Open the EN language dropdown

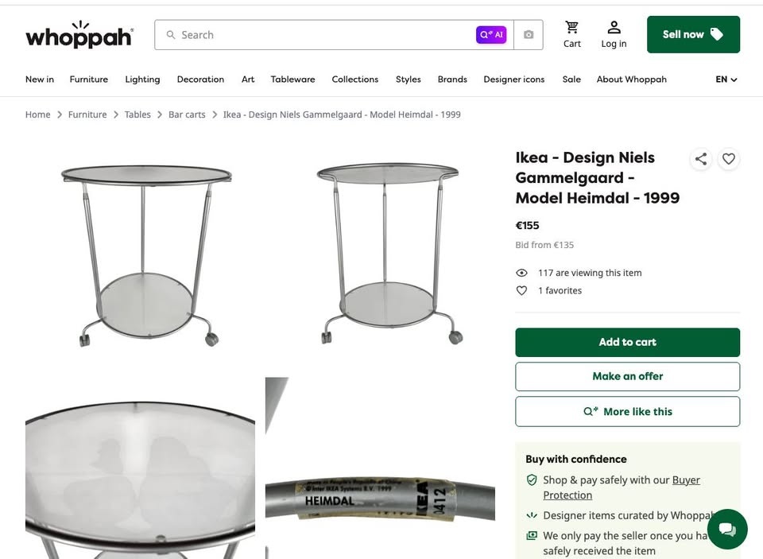[x=726, y=79]
